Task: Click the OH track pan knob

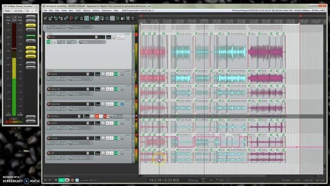Action: [103, 153]
